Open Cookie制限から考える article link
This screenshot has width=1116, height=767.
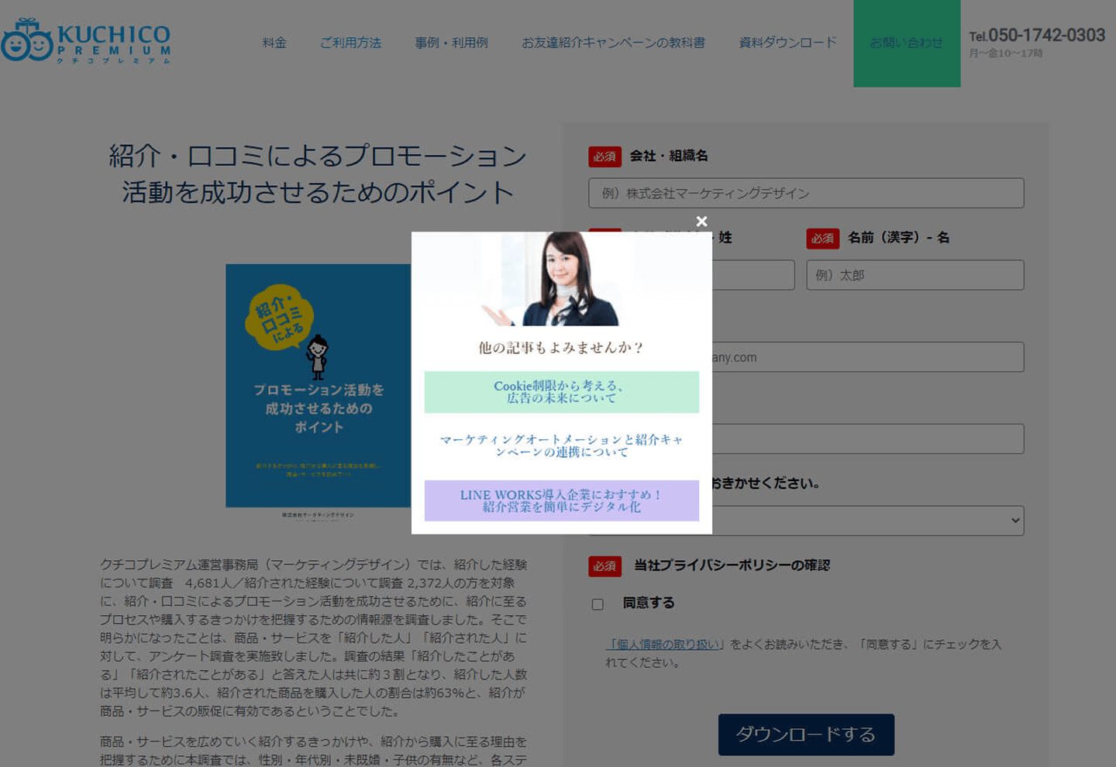click(560, 392)
